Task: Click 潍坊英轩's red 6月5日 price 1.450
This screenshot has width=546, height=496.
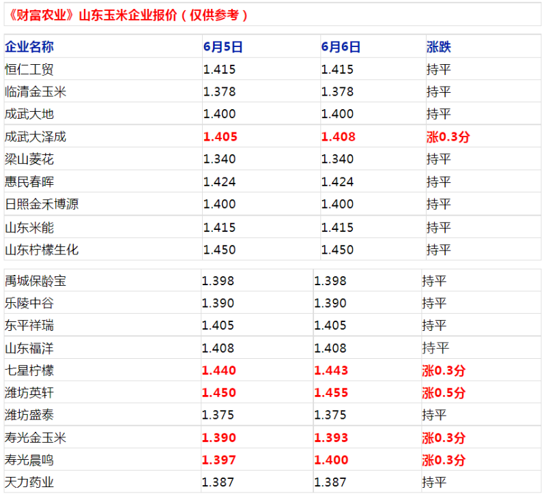Action: point(219,393)
